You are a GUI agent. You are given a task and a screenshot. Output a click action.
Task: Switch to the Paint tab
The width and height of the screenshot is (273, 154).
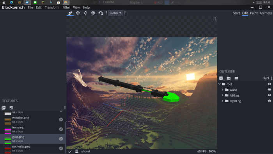pos(253,13)
